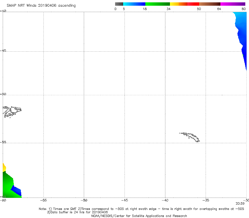Click the swath time stamp '20:59'
The image size is (249, 218).
pos(240,204)
